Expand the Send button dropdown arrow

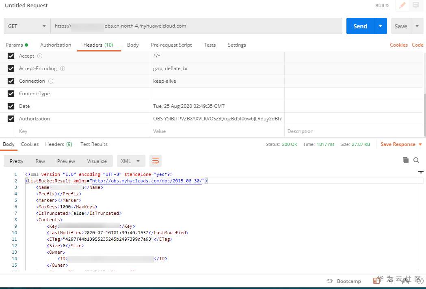point(381,26)
